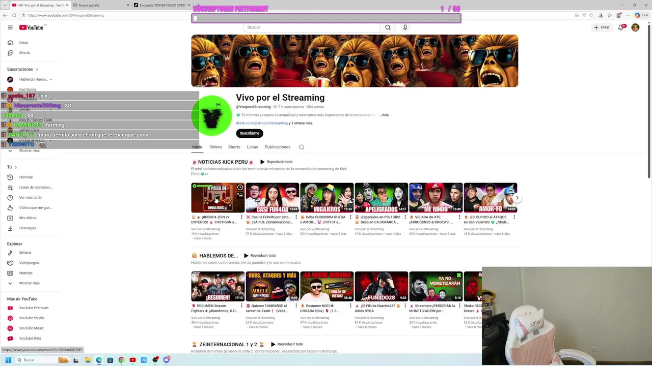652x366 pixels.
Task: Click the search magnifier button
Action: [388, 27]
